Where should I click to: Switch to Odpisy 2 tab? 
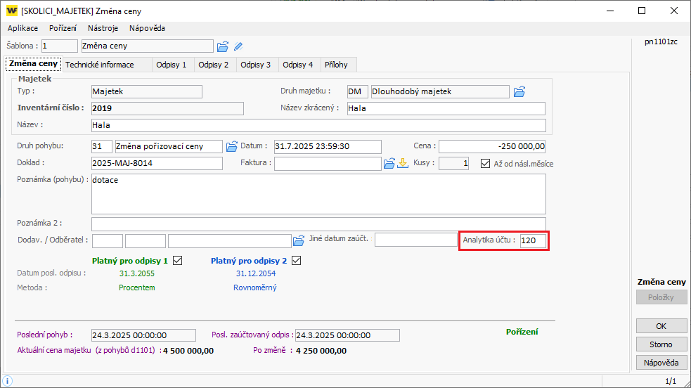click(215, 65)
